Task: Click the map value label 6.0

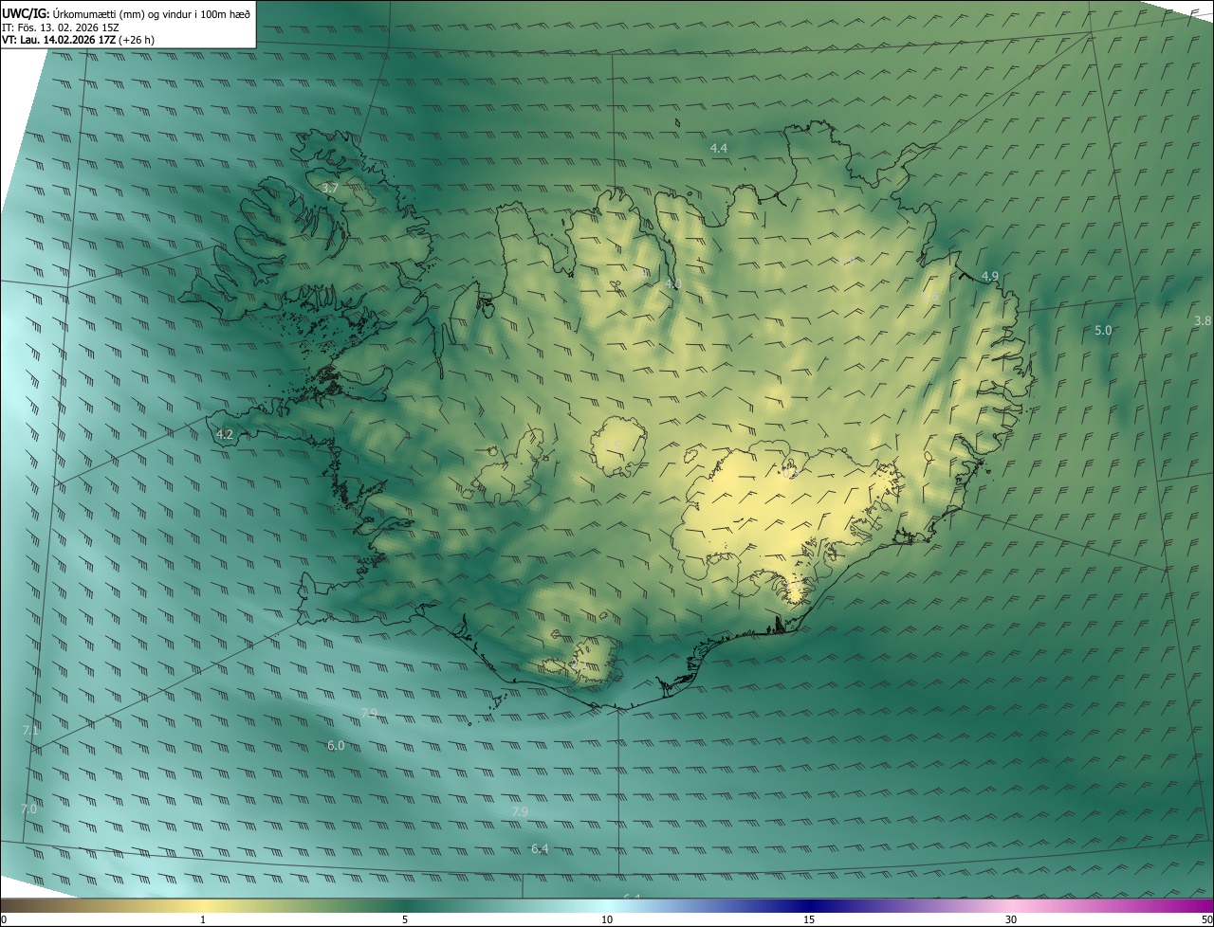Action: click(336, 746)
